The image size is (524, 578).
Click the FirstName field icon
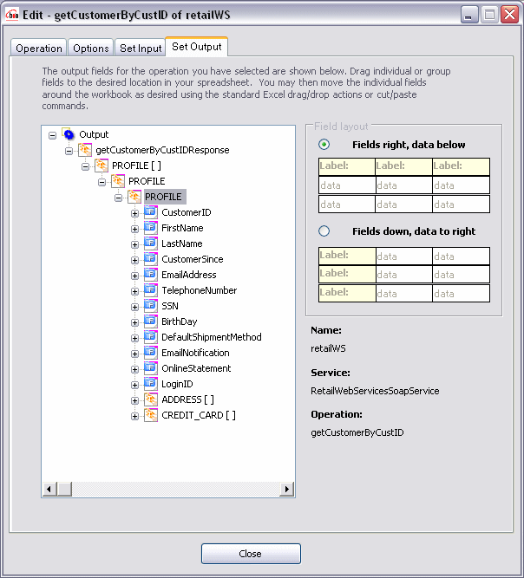[151, 228]
